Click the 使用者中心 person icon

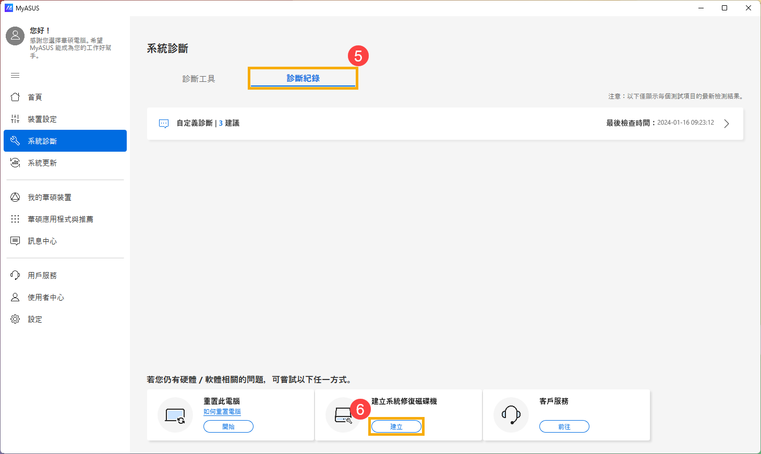tap(15, 297)
